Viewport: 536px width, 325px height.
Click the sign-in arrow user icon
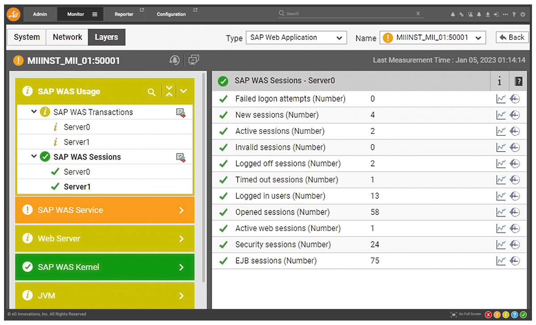(497, 14)
